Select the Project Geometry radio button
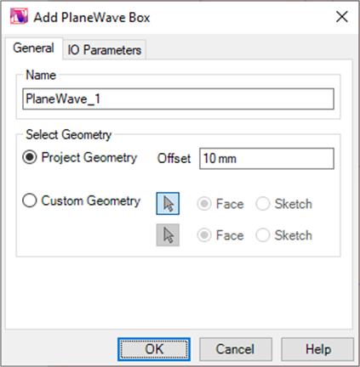Image resolution: width=360 pixels, height=367 pixels. [30, 157]
